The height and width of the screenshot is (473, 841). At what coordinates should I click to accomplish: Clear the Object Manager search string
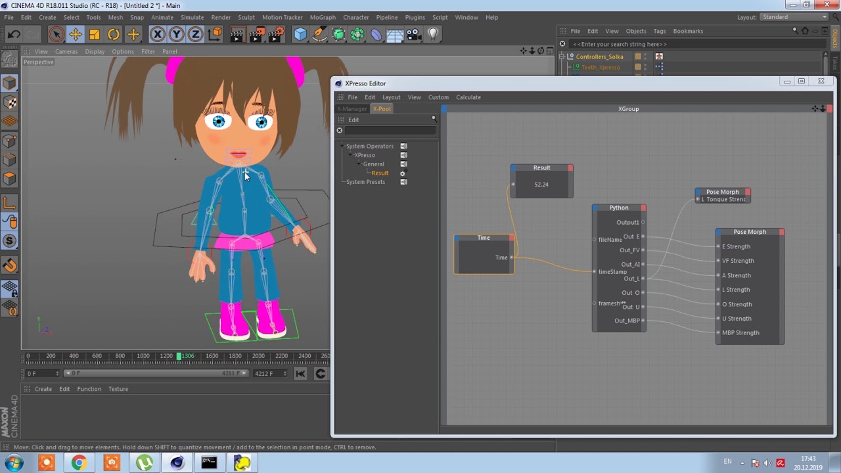pyautogui.click(x=562, y=44)
